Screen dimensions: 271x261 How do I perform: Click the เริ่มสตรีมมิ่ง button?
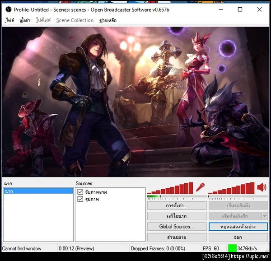[238, 205]
